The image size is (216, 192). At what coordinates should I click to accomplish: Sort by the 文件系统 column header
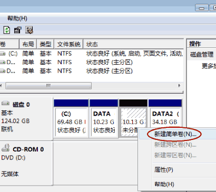tap(68, 44)
